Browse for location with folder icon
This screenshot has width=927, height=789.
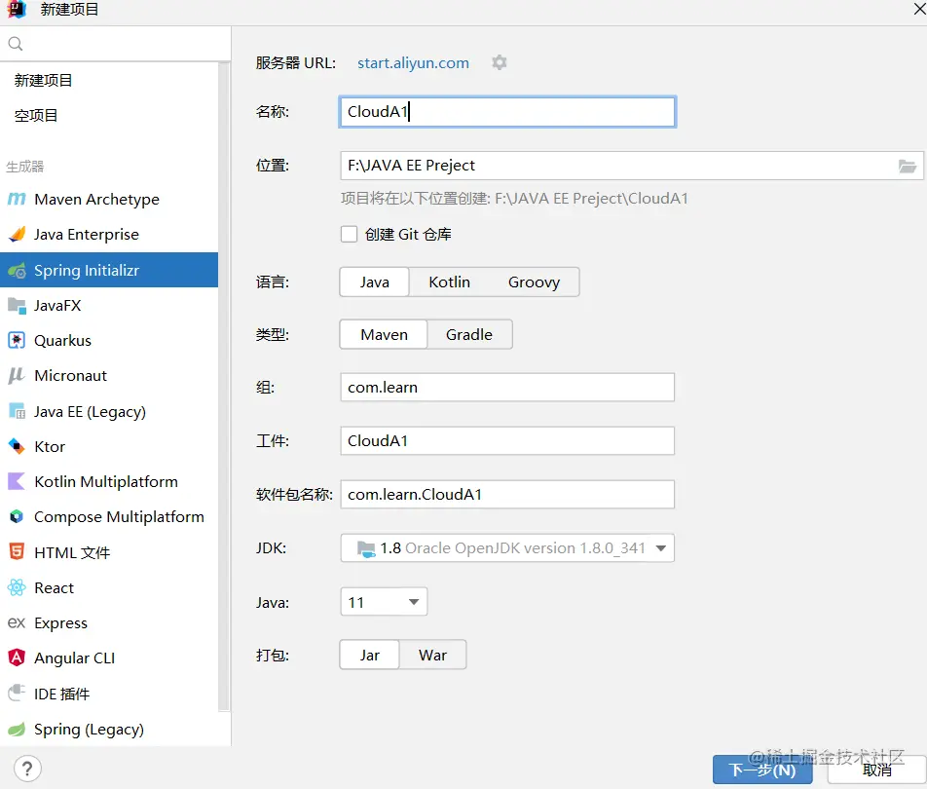[907, 167]
